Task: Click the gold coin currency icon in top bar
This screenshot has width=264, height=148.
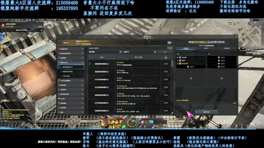Action: click(65, 20)
